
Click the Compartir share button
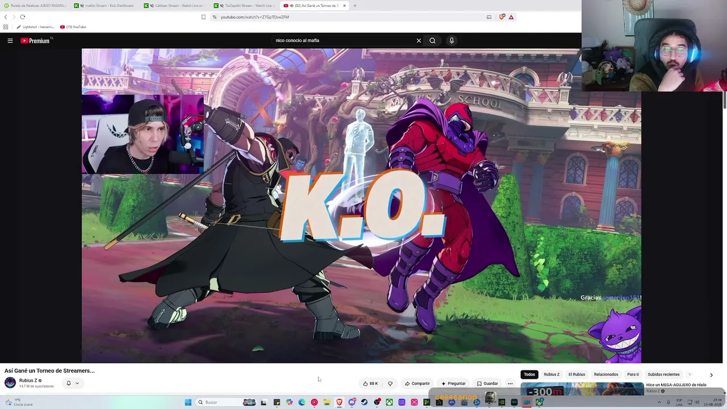tap(417, 383)
